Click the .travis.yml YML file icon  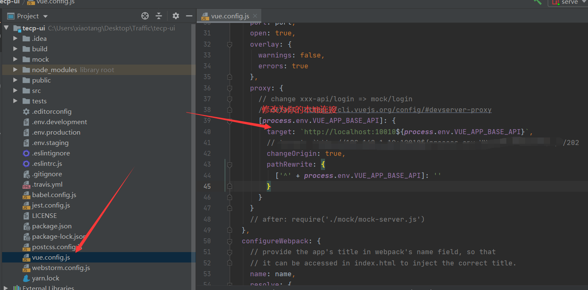26,185
